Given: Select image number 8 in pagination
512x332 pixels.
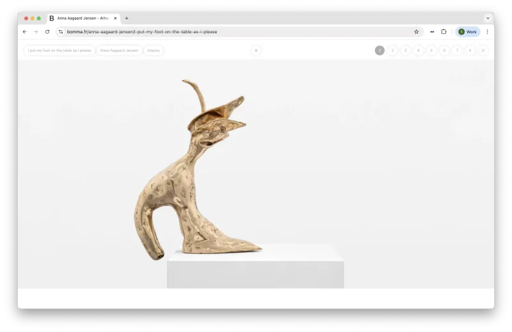Looking at the screenshot, I should point(470,50).
